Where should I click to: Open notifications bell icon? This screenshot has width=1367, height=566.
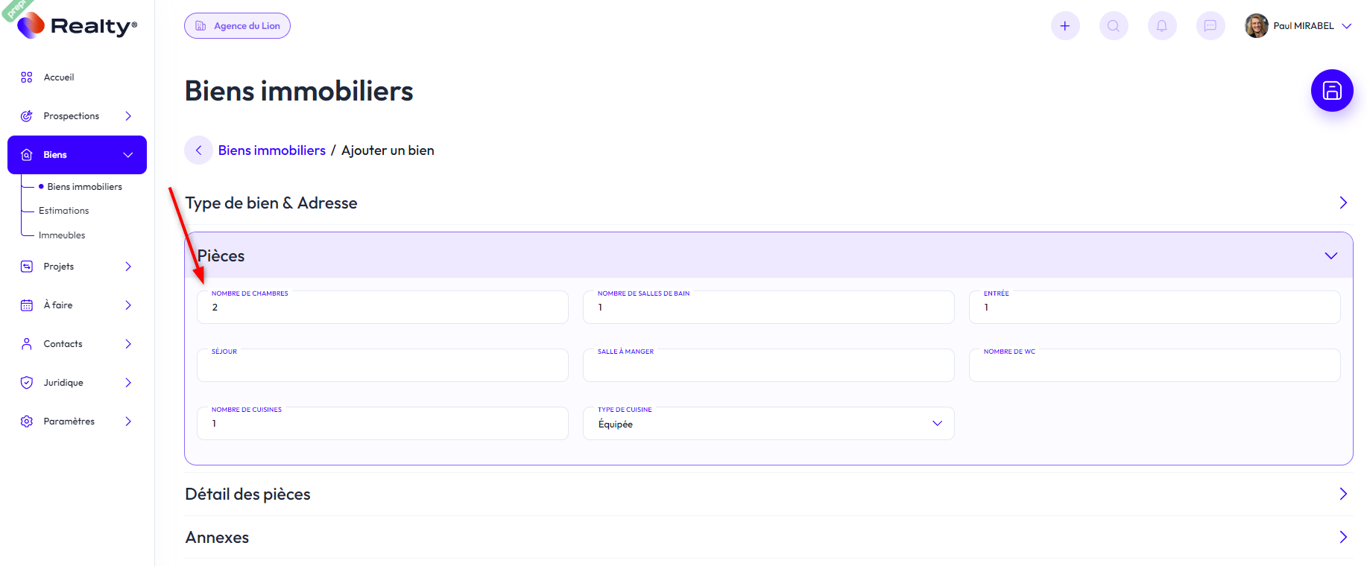1161,26
